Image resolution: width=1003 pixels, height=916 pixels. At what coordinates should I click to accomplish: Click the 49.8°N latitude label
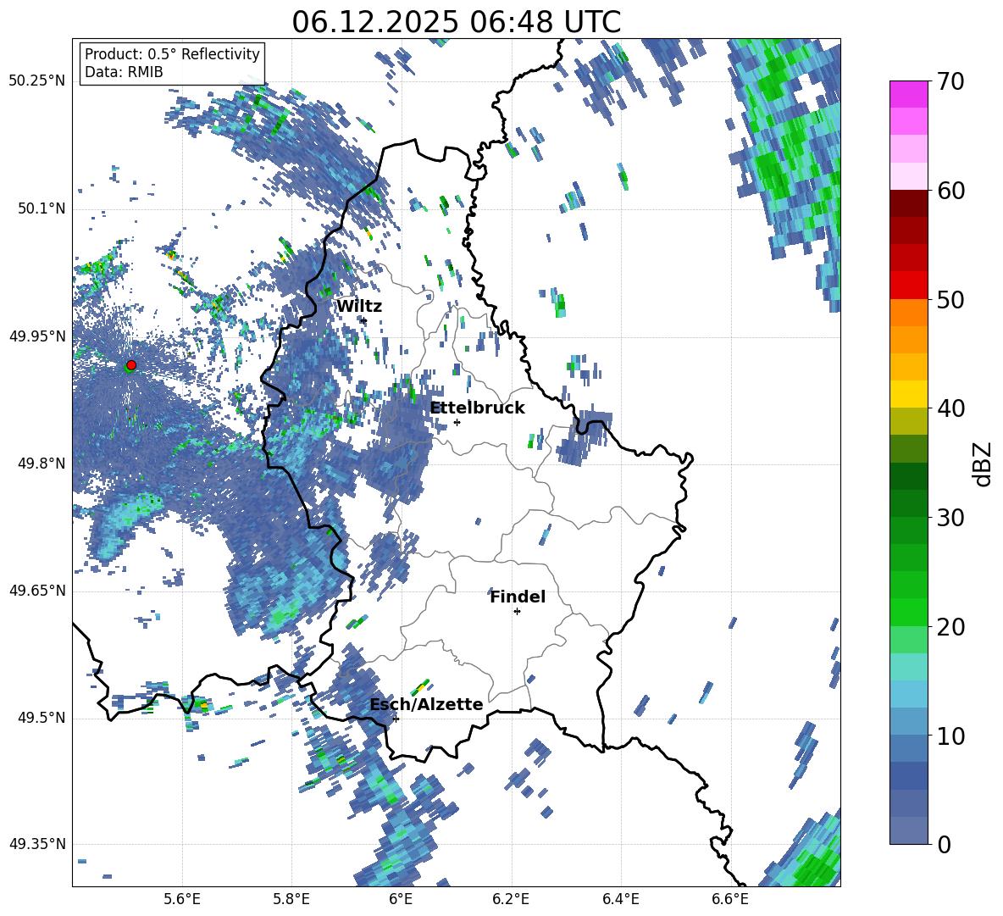(42, 464)
